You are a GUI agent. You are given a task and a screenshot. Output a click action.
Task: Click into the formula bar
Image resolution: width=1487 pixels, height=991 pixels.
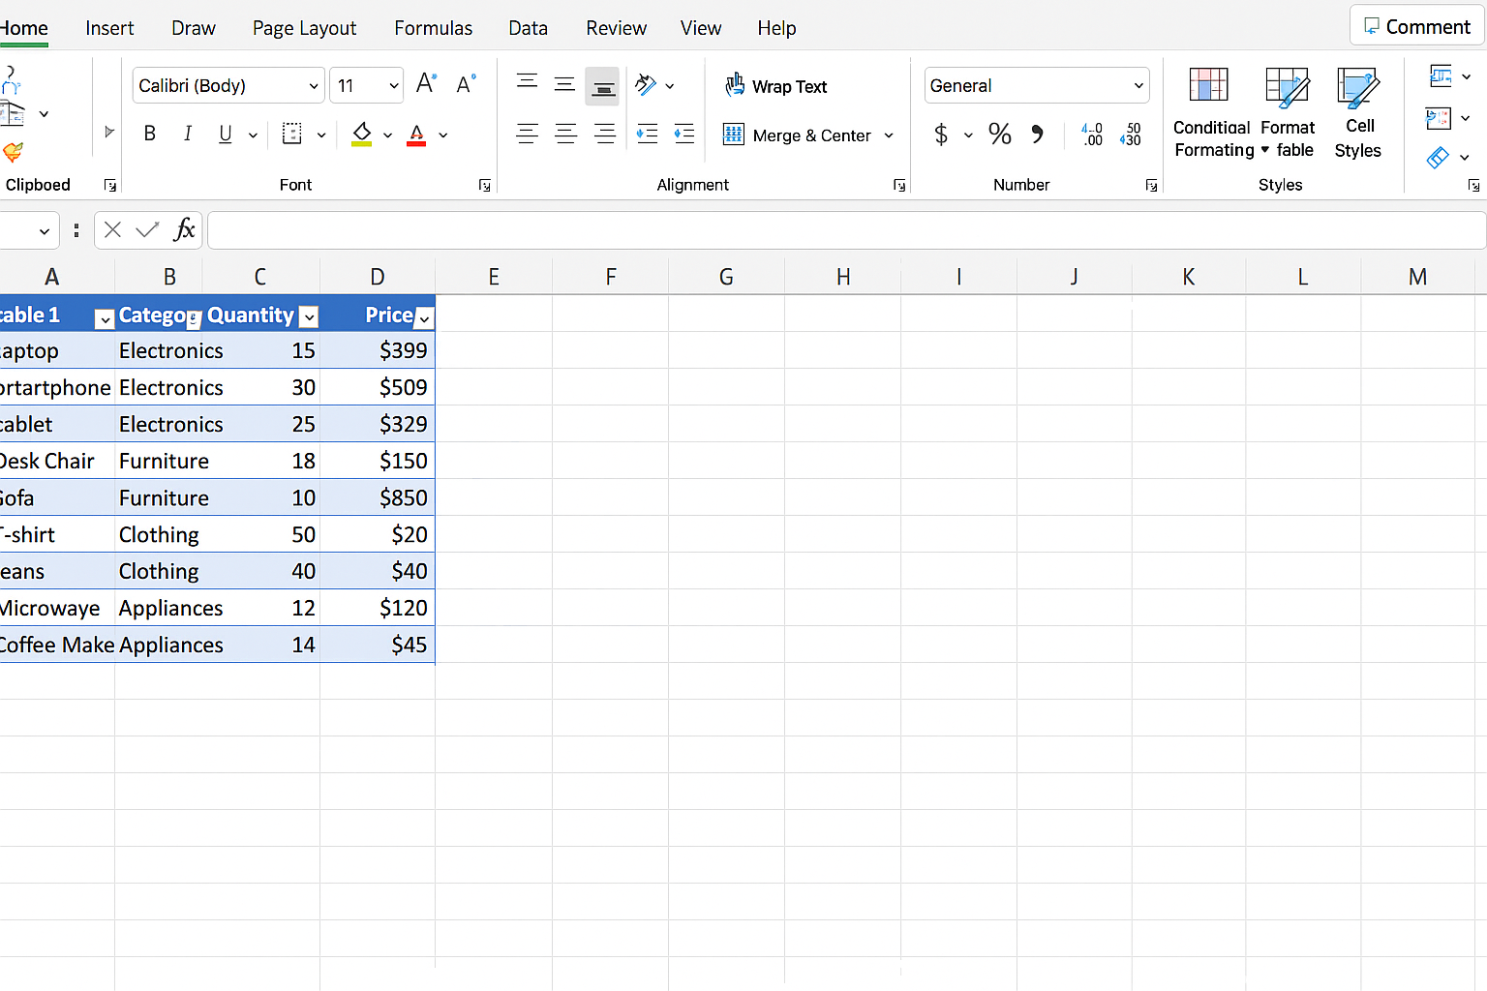[847, 230]
